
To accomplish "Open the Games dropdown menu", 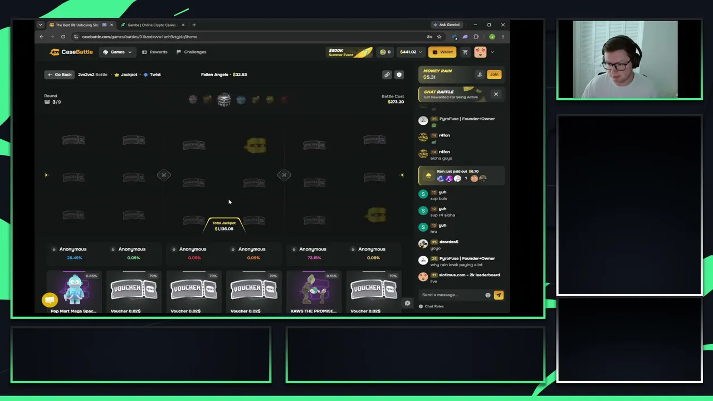I will click(117, 52).
